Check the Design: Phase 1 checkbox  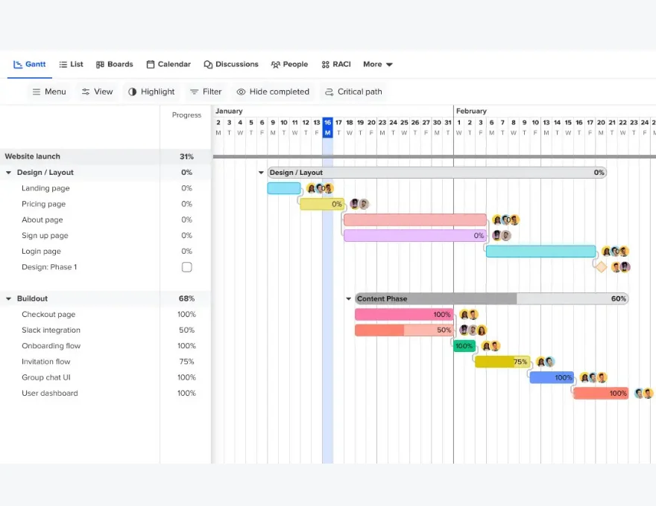(x=186, y=267)
